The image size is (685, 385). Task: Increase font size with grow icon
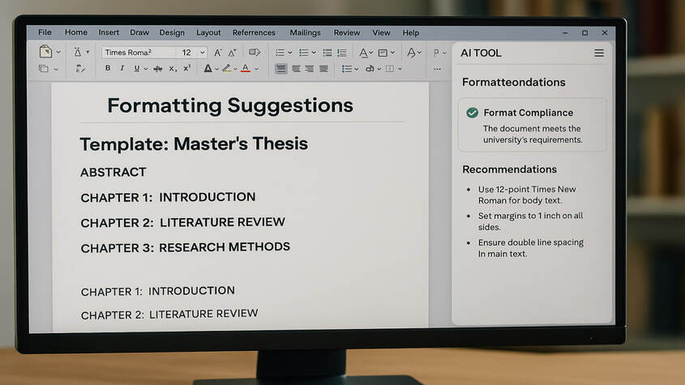coord(217,52)
